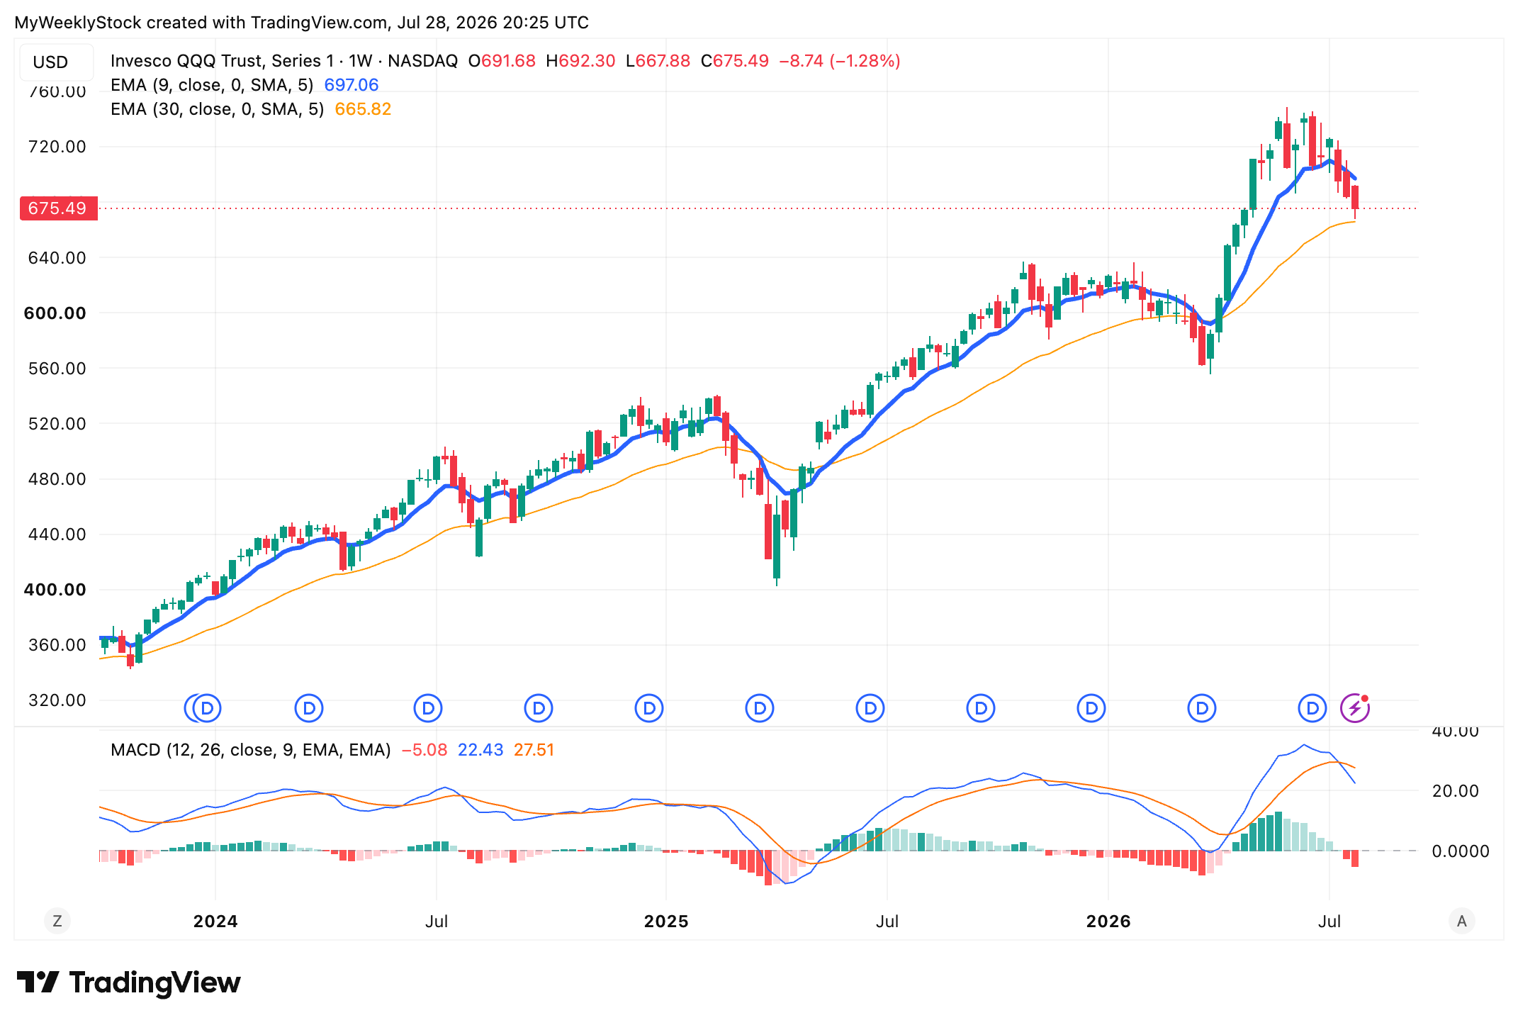Click the low price value L667.88
Viewport: 1518px width, 1025px height.
pos(658,61)
